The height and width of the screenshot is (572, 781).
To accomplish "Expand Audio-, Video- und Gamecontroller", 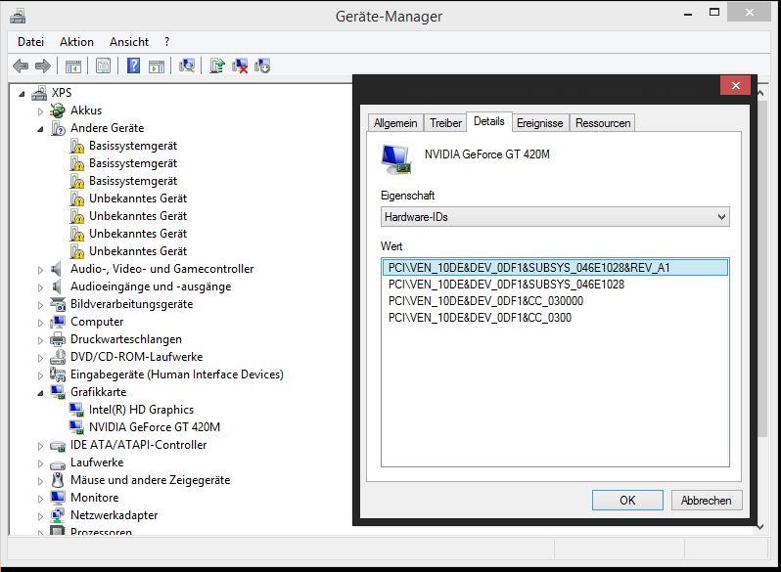I will (40, 270).
